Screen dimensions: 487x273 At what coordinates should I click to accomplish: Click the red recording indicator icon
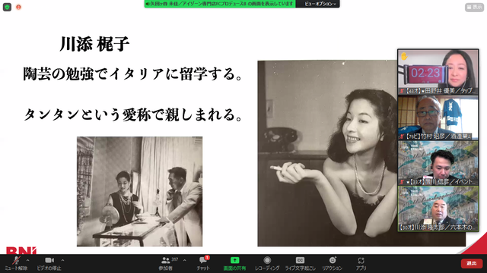click(18, 7)
